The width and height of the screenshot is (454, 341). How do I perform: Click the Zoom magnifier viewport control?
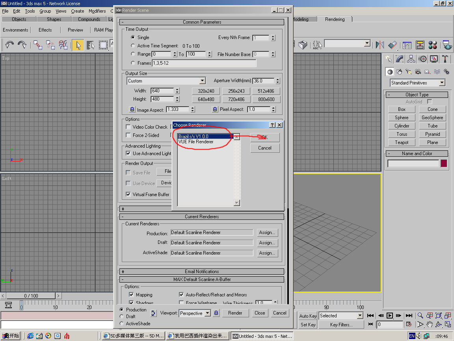[420, 315]
